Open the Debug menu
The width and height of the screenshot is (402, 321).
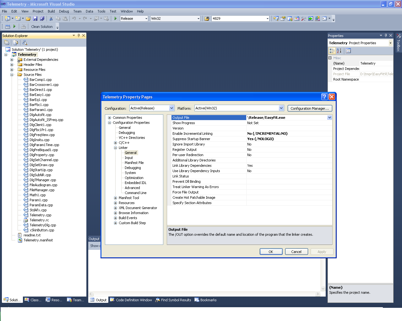click(x=64, y=11)
